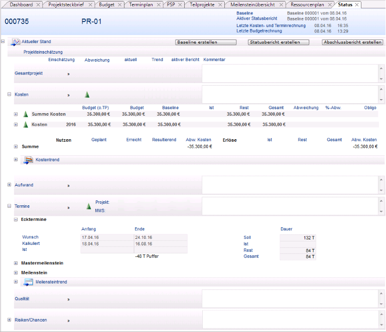The height and width of the screenshot is (332, 386).
Task: Click scroll-down arrow of Aufwand comment box
Action: pyautogui.click(x=381, y=191)
